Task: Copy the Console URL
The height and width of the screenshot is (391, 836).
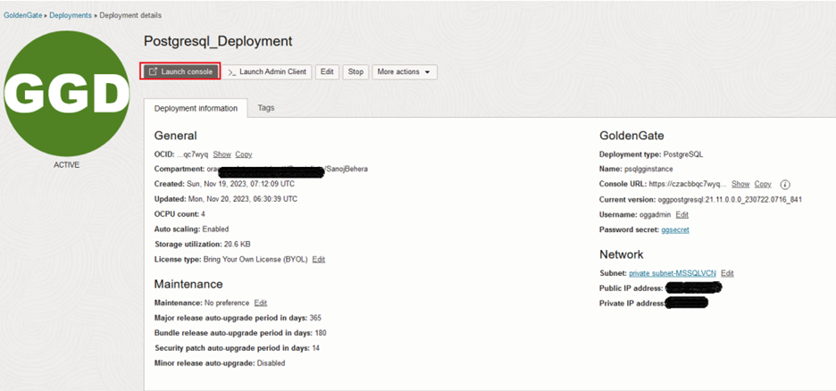Action: [x=763, y=184]
